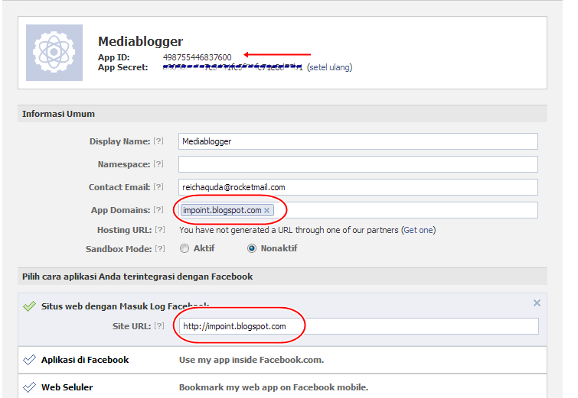Click 'Use my app inside Facebook.com.' text

[x=251, y=360]
